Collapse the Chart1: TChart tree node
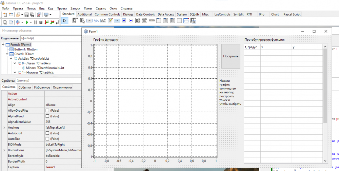The width and height of the screenshot is (339, 171). (x=7, y=54)
